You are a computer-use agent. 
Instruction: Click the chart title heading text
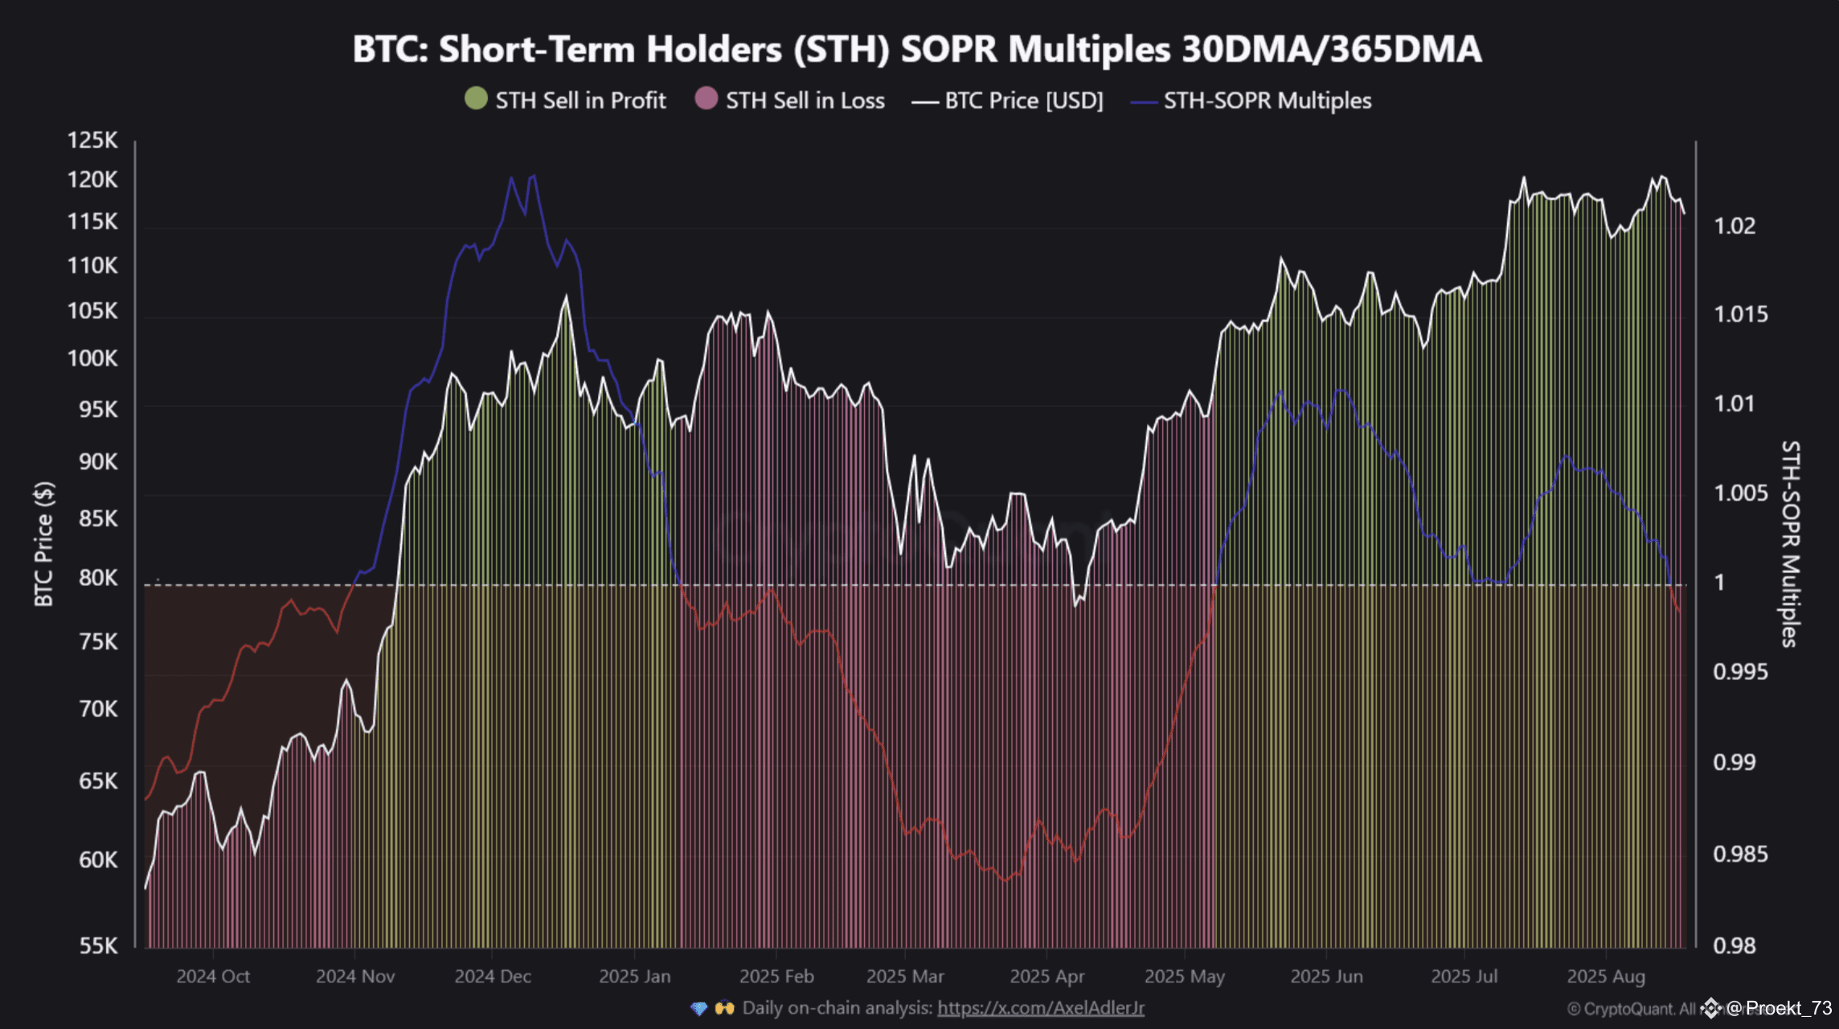(917, 49)
